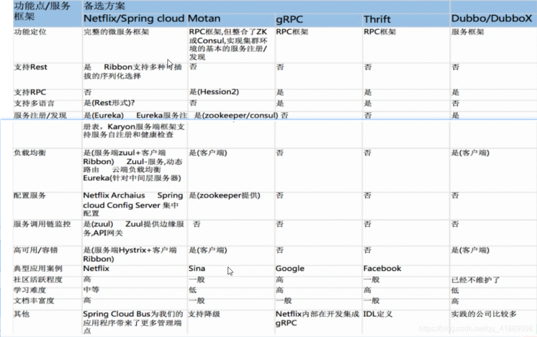This screenshot has width=537, height=337.
Task: Select the 支持RPC row label
Action: (x=30, y=92)
